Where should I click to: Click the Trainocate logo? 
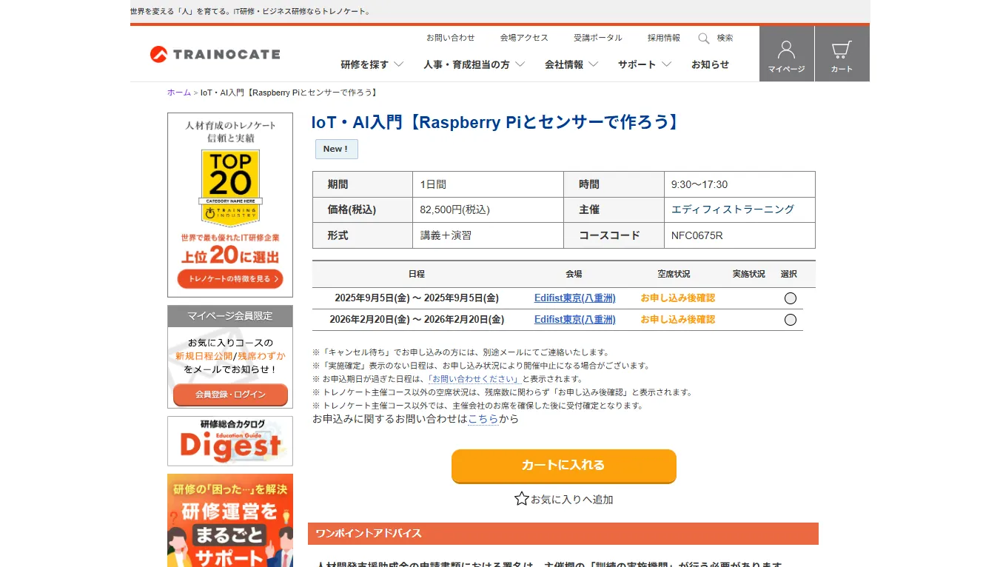(x=215, y=54)
